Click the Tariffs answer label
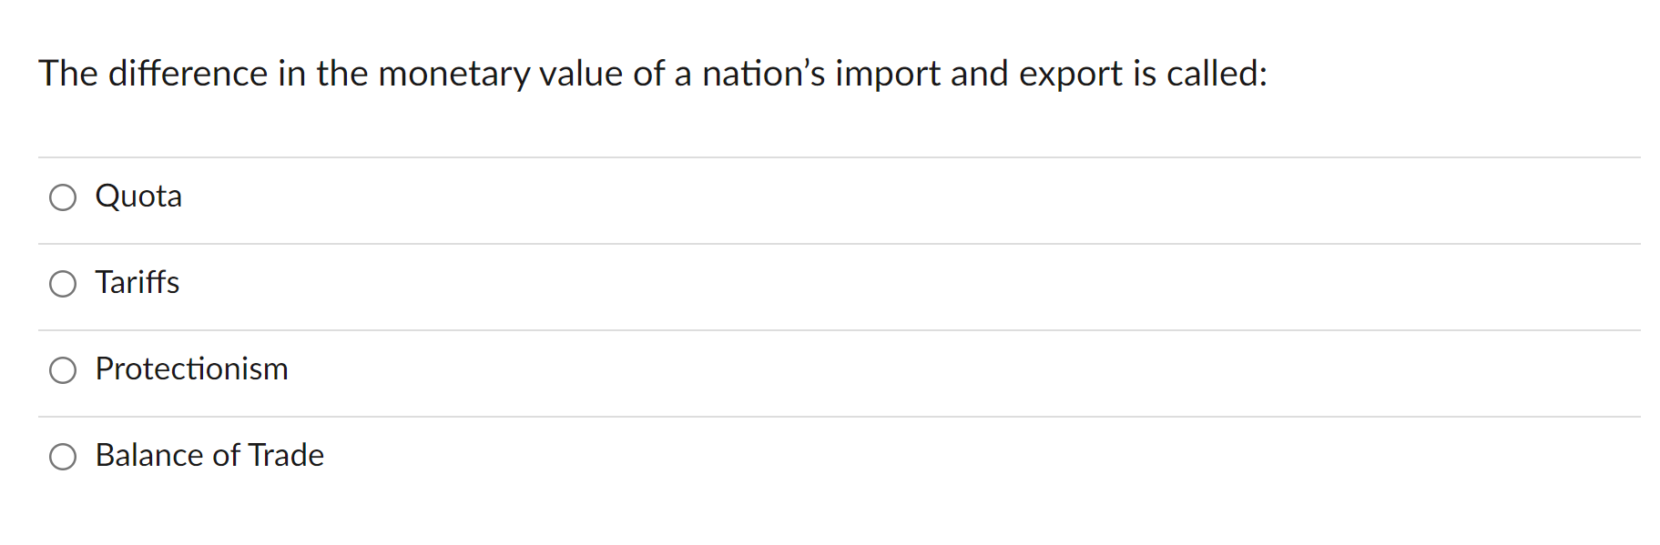 coord(137,284)
